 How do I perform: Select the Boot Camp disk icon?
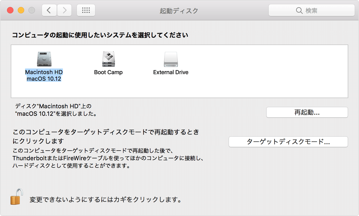tap(108, 59)
